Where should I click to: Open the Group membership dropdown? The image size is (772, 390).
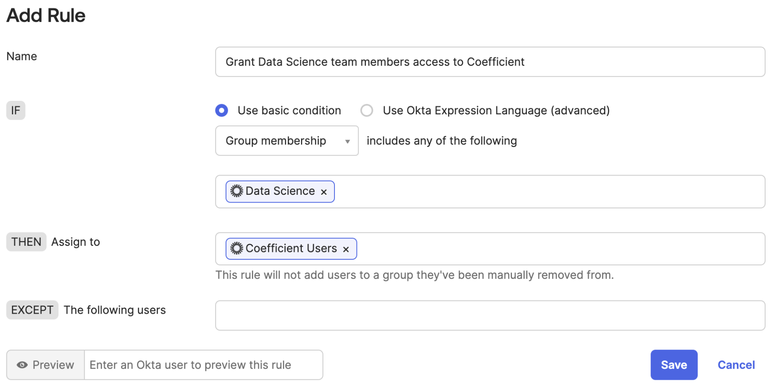pyautogui.click(x=287, y=141)
